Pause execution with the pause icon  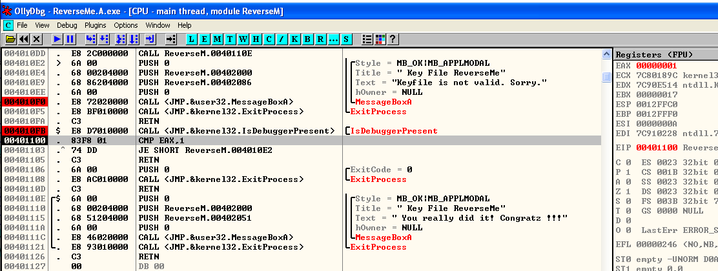70,39
